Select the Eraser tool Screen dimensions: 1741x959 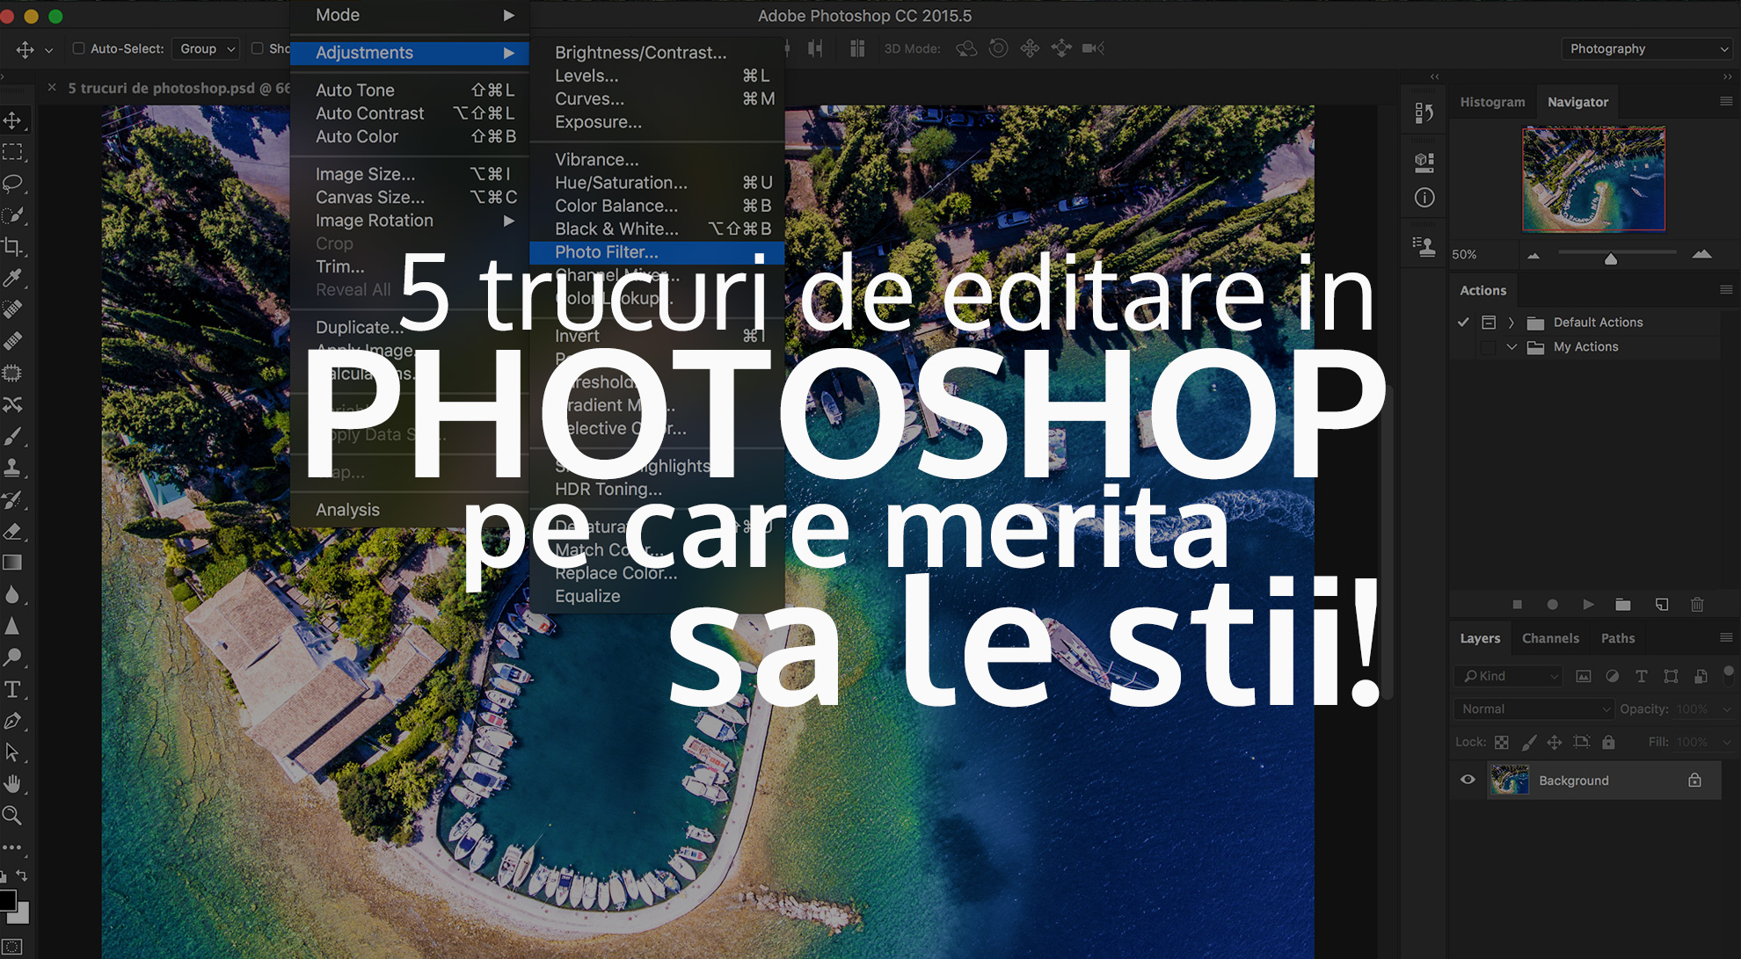12,531
